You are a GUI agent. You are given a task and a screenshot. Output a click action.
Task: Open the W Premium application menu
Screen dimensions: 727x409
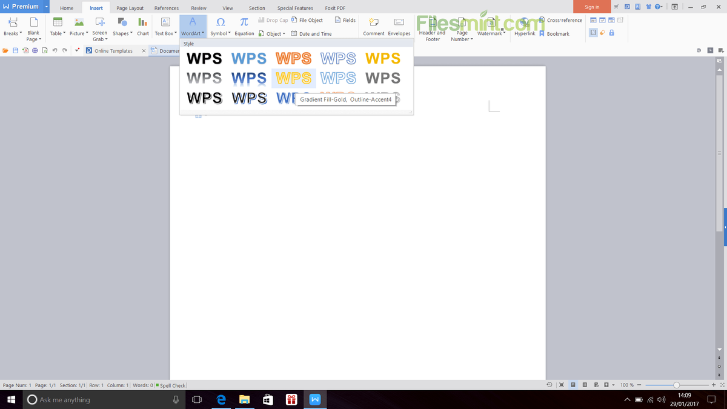pos(25,7)
